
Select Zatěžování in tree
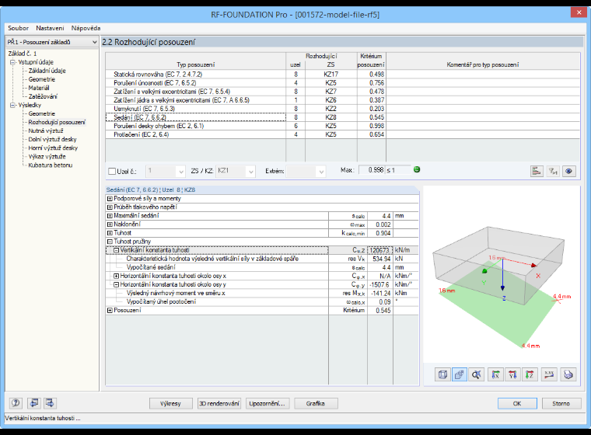(x=43, y=96)
